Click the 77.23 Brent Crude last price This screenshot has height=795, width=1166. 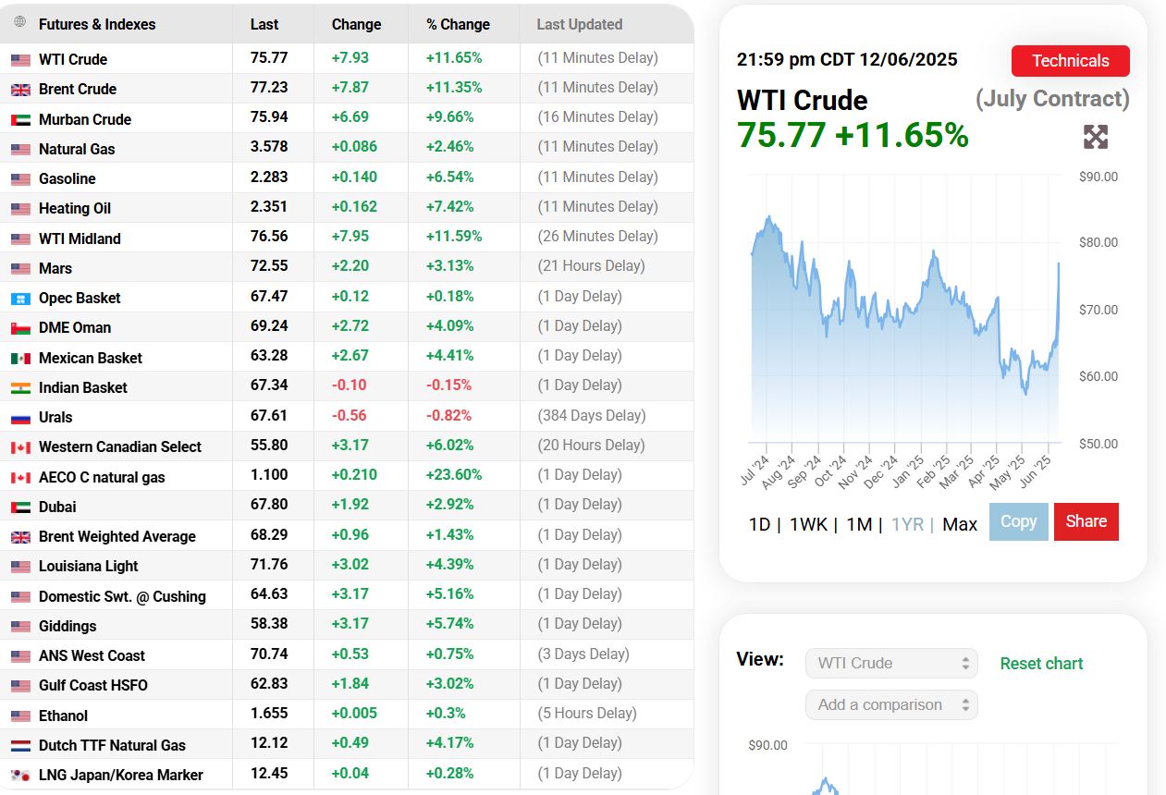click(269, 87)
